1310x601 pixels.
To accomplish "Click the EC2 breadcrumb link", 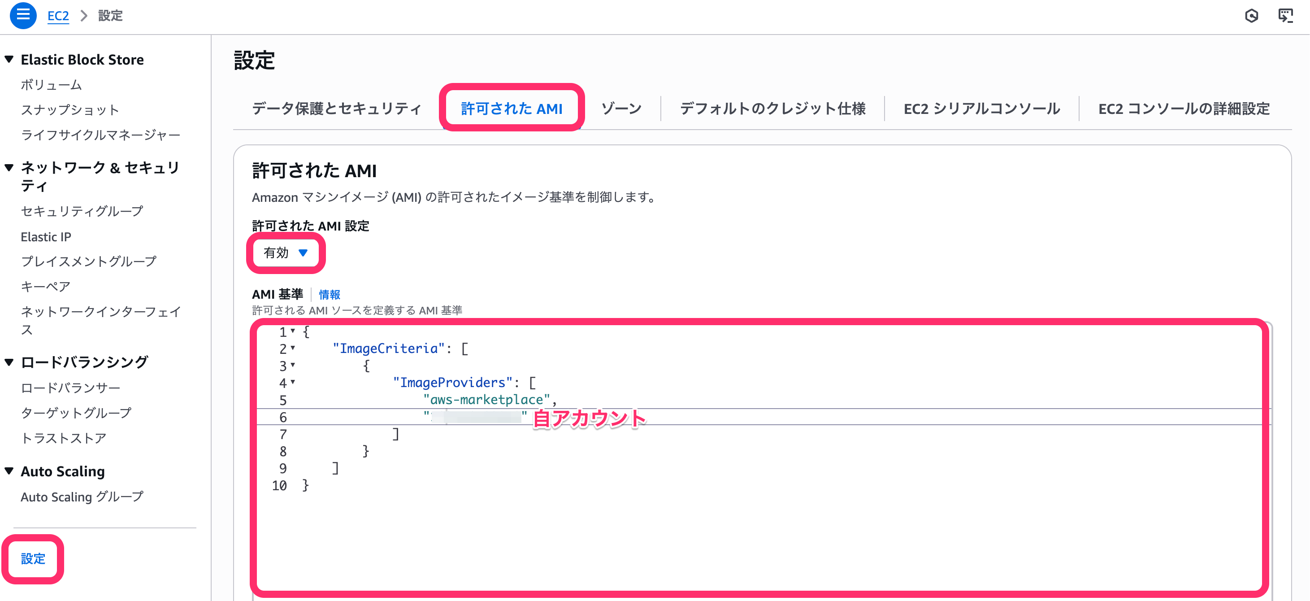I will [58, 16].
